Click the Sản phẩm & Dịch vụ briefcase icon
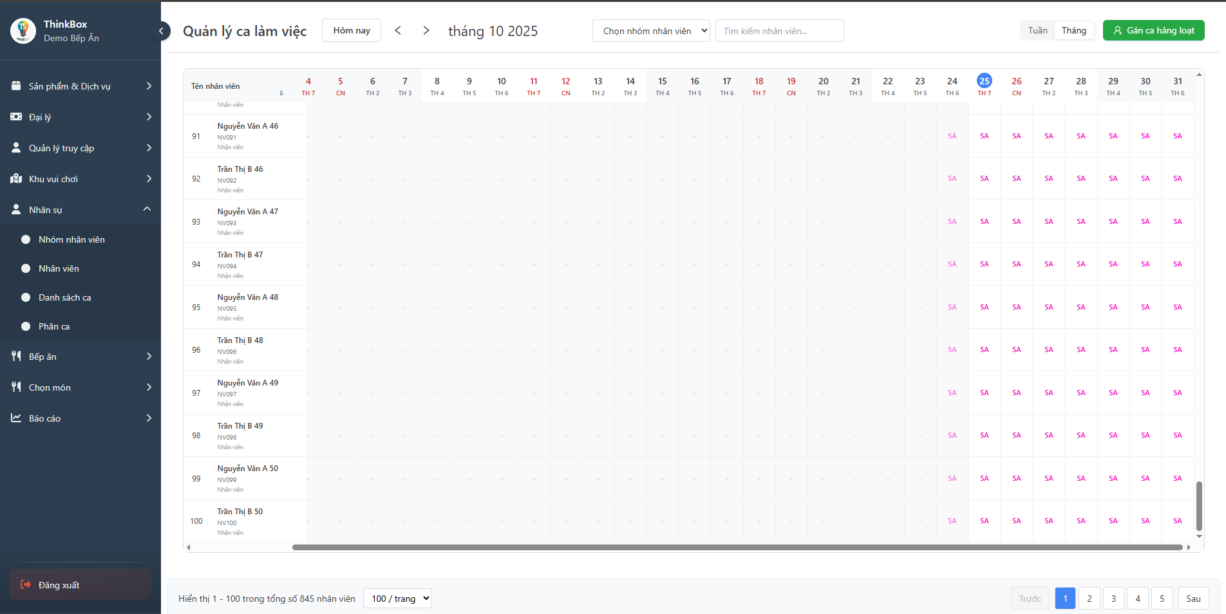 16,86
